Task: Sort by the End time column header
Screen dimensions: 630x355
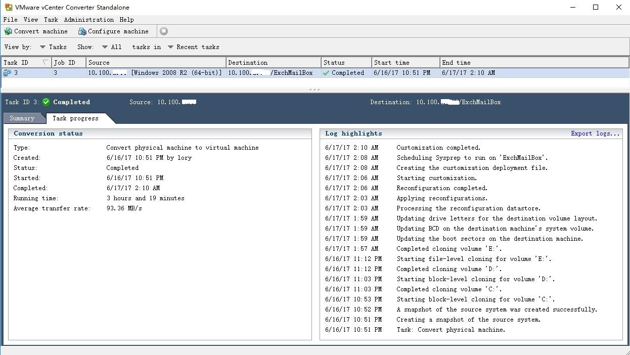Action: tap(534, 63)
